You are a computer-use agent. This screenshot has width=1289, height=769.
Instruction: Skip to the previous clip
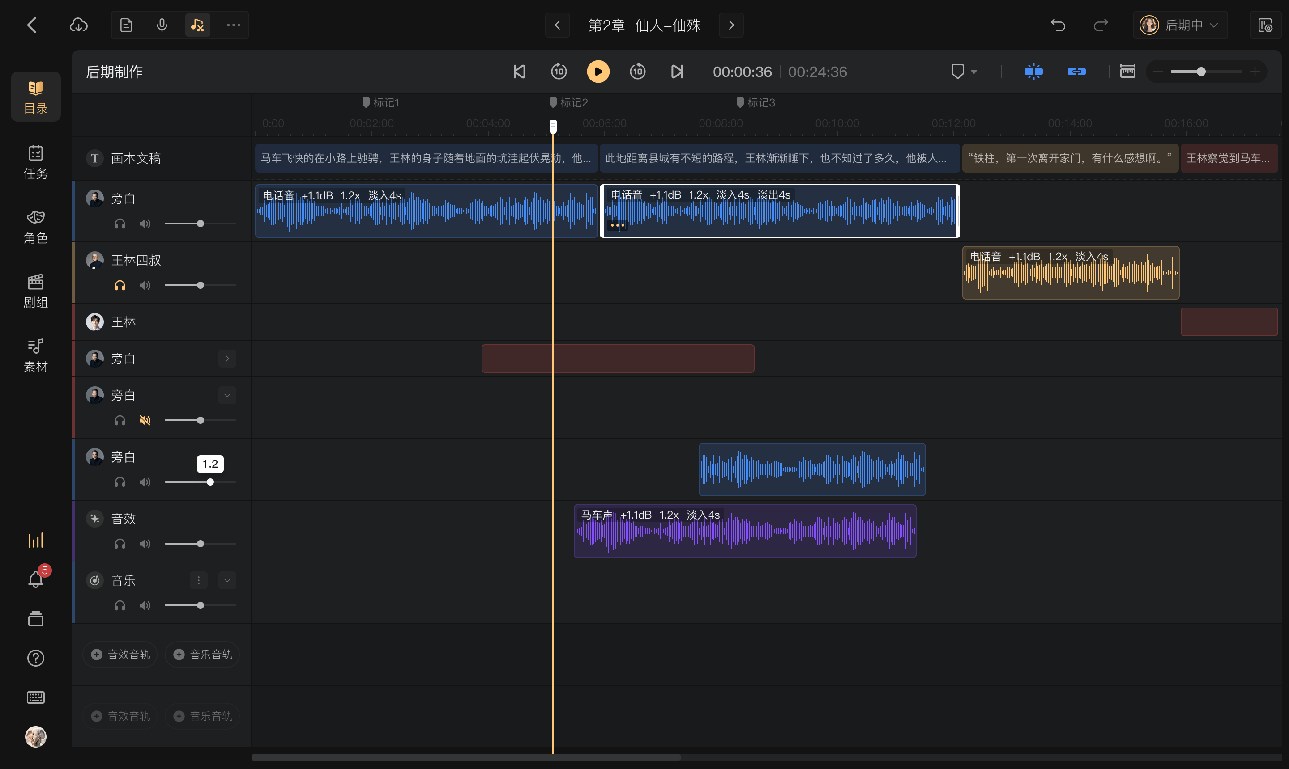click(519, 72)
